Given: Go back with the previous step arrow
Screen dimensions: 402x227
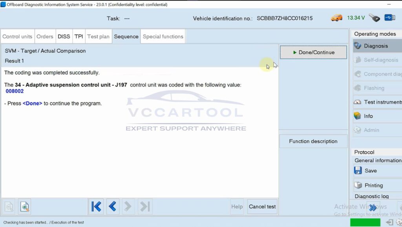Looking at the screenshot, I should point(112,207).
